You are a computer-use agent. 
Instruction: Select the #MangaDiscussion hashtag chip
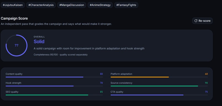pyautogui.click(x=72, y=5)
